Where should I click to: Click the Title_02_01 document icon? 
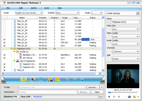15,39
